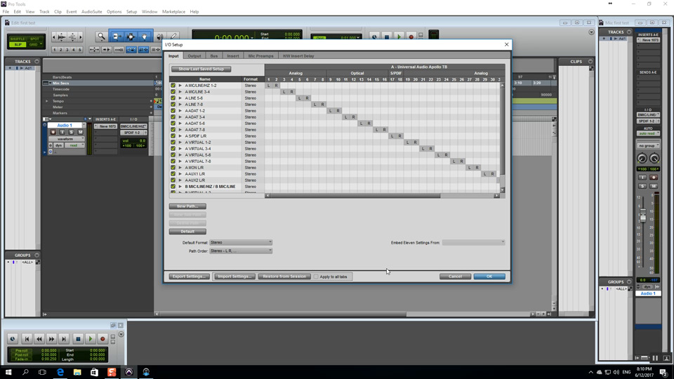Open Microsoft Edge from the taskbar
Image resolution: width=674 pixels, height=379 pixels.
[60, 372]
